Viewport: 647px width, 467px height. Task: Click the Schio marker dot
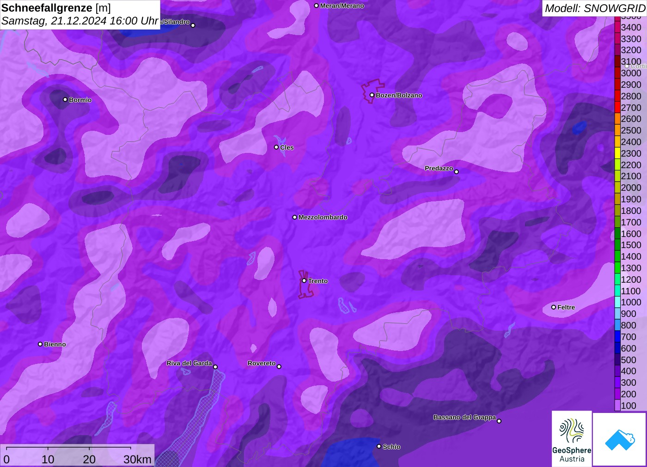click(x=379, y=447)
